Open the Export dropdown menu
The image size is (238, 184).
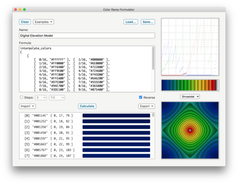tap(146, 106)
